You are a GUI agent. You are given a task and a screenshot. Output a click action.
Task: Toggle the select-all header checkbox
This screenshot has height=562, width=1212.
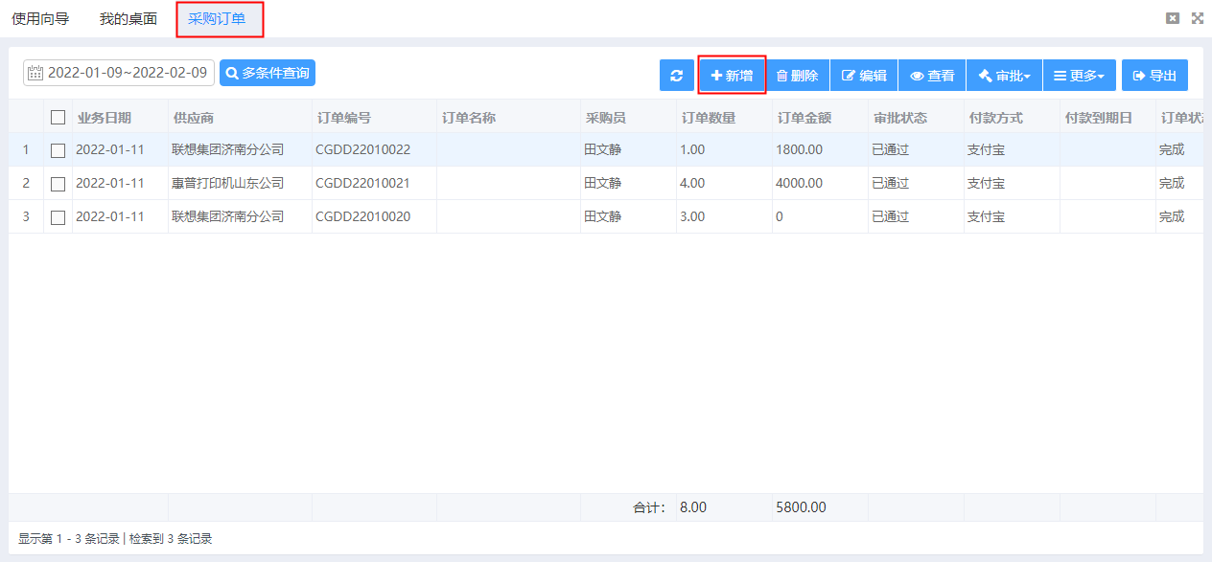(x=58, y=117)
